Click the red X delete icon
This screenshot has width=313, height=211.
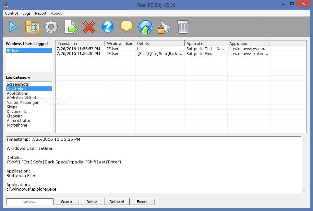(x=89, y=27)
